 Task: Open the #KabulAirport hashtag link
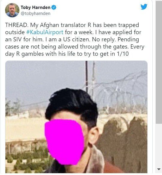pyautogui.click(x=45, y=32)
